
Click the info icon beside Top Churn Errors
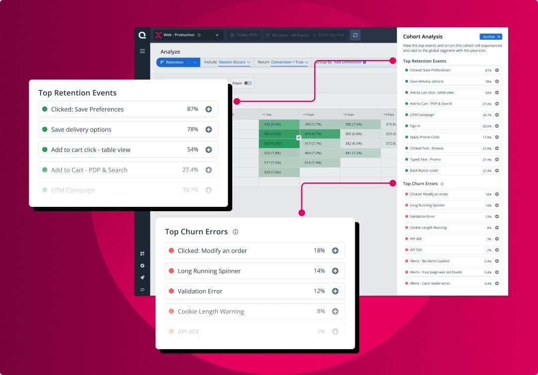[x=235, y=232]
